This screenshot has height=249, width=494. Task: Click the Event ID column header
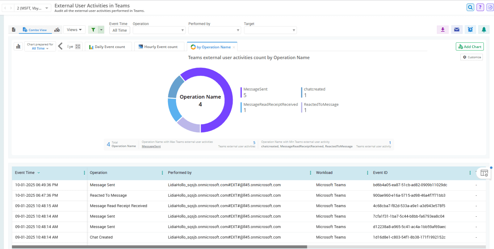380,173
